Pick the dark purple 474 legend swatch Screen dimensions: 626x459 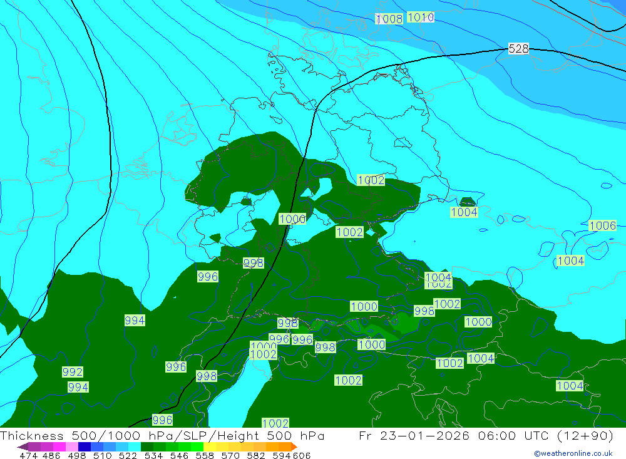pos(23,446)
